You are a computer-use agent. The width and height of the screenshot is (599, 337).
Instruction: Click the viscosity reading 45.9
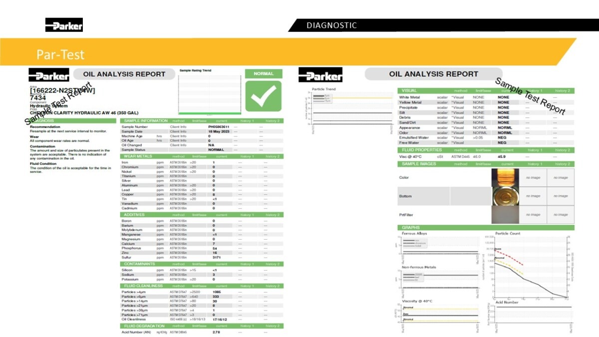coord(502,157)
